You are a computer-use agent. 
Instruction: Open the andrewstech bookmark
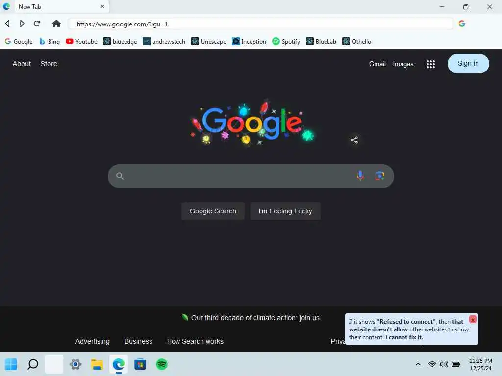pyautogui.click(x=164, y=41)
